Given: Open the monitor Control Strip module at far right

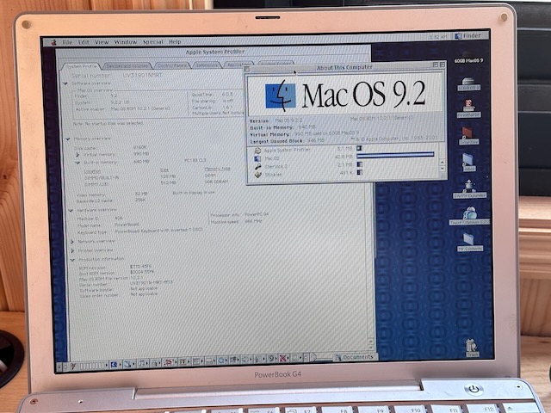Looking at the screenshot, I should (x=294, y=358).
